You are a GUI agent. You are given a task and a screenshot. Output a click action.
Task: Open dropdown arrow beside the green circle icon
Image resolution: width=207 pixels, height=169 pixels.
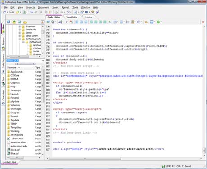coord(161,22)
